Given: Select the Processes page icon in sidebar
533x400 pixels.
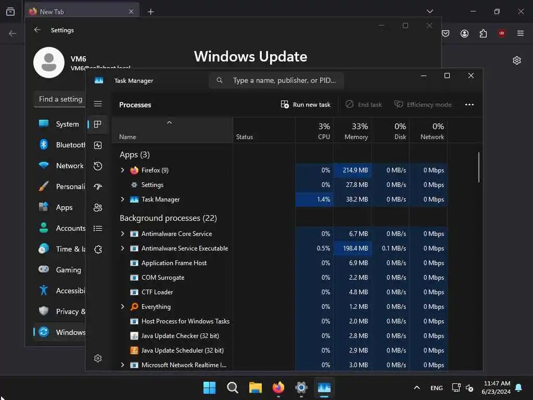Looking at the screenshot, I should pos(98,124).
